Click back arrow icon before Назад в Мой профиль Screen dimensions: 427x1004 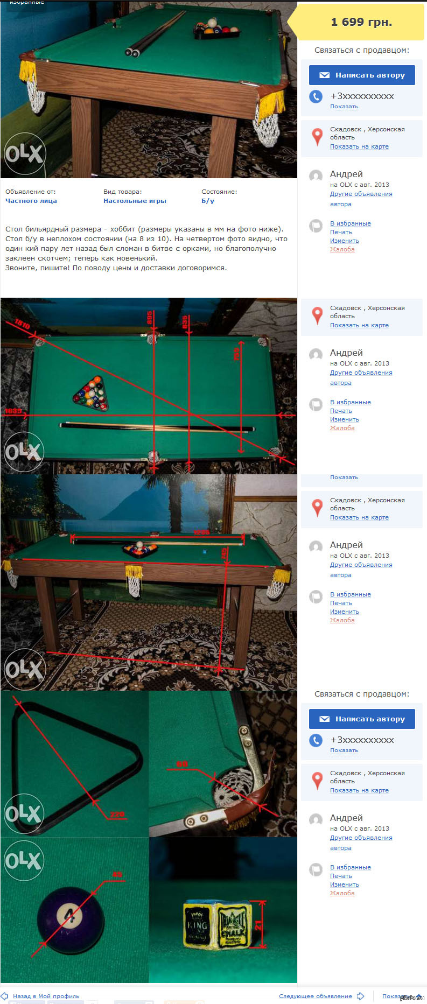tap(5, 996)
